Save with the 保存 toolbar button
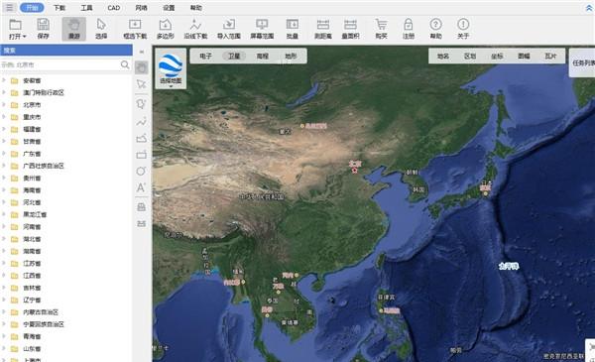The height and width of the screenshot is (362, 595). (43, 29)
